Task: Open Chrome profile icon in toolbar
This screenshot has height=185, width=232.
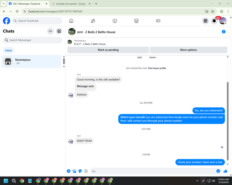Action: point(222,12)
